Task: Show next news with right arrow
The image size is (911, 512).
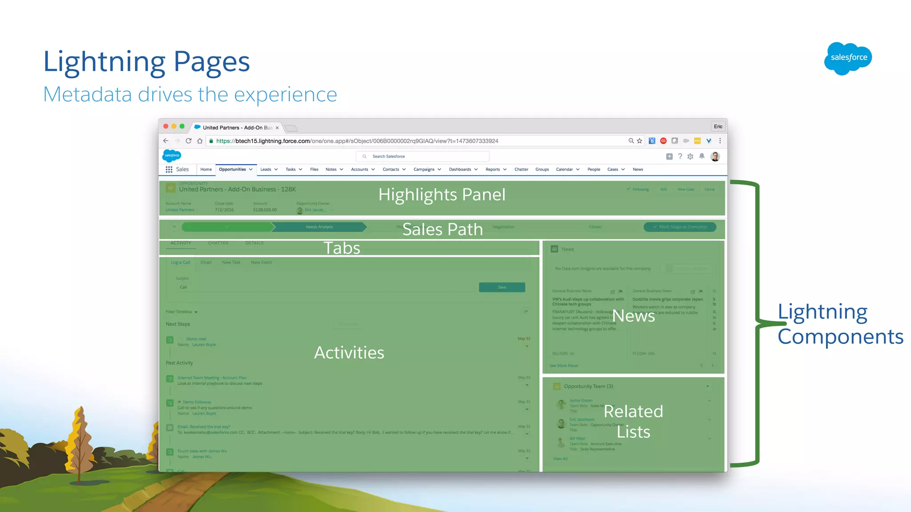Action: click(713, 365)
